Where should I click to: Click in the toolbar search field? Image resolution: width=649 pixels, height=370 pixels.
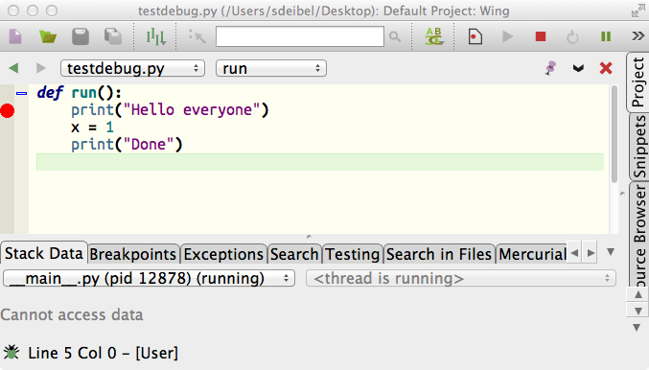coord(300,36)
